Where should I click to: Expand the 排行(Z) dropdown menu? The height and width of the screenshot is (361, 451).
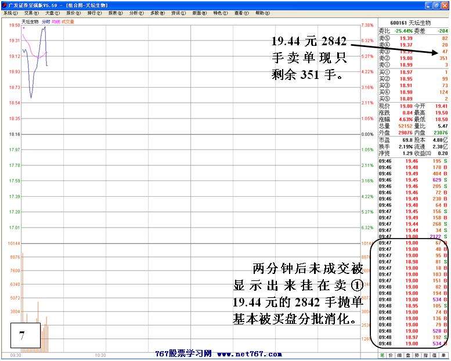tap(93, 13)
